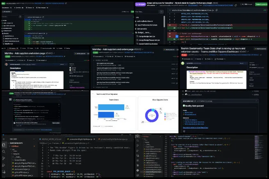Click the Closed badge on Roshini PR
The height and width of the screenshot is (179, 269).
tap(184, 55)
